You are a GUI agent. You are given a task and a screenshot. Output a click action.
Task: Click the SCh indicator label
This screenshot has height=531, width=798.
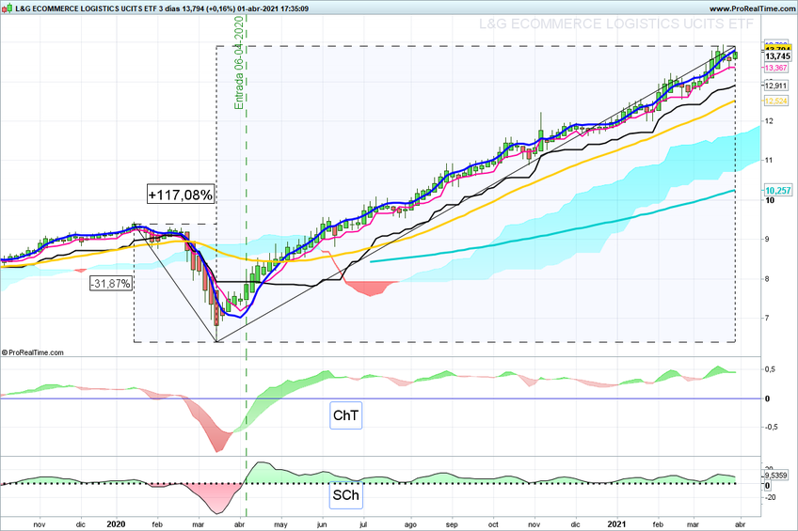pyautogui.click(x=345, y=495)
